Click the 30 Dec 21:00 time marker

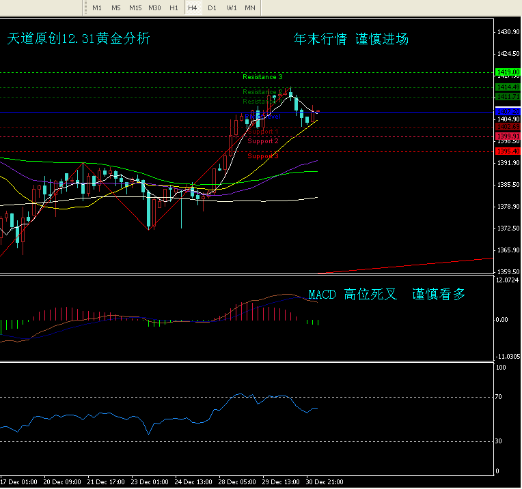[x=325, y=481]
